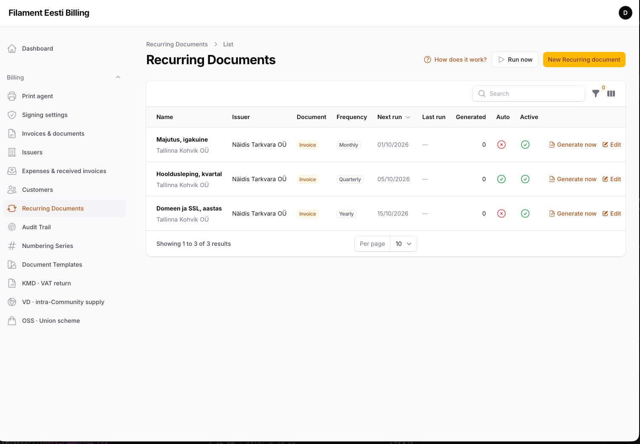Click the Signing settings shield icon
This screenshot has height=444, width=640.
coord(12,115)
